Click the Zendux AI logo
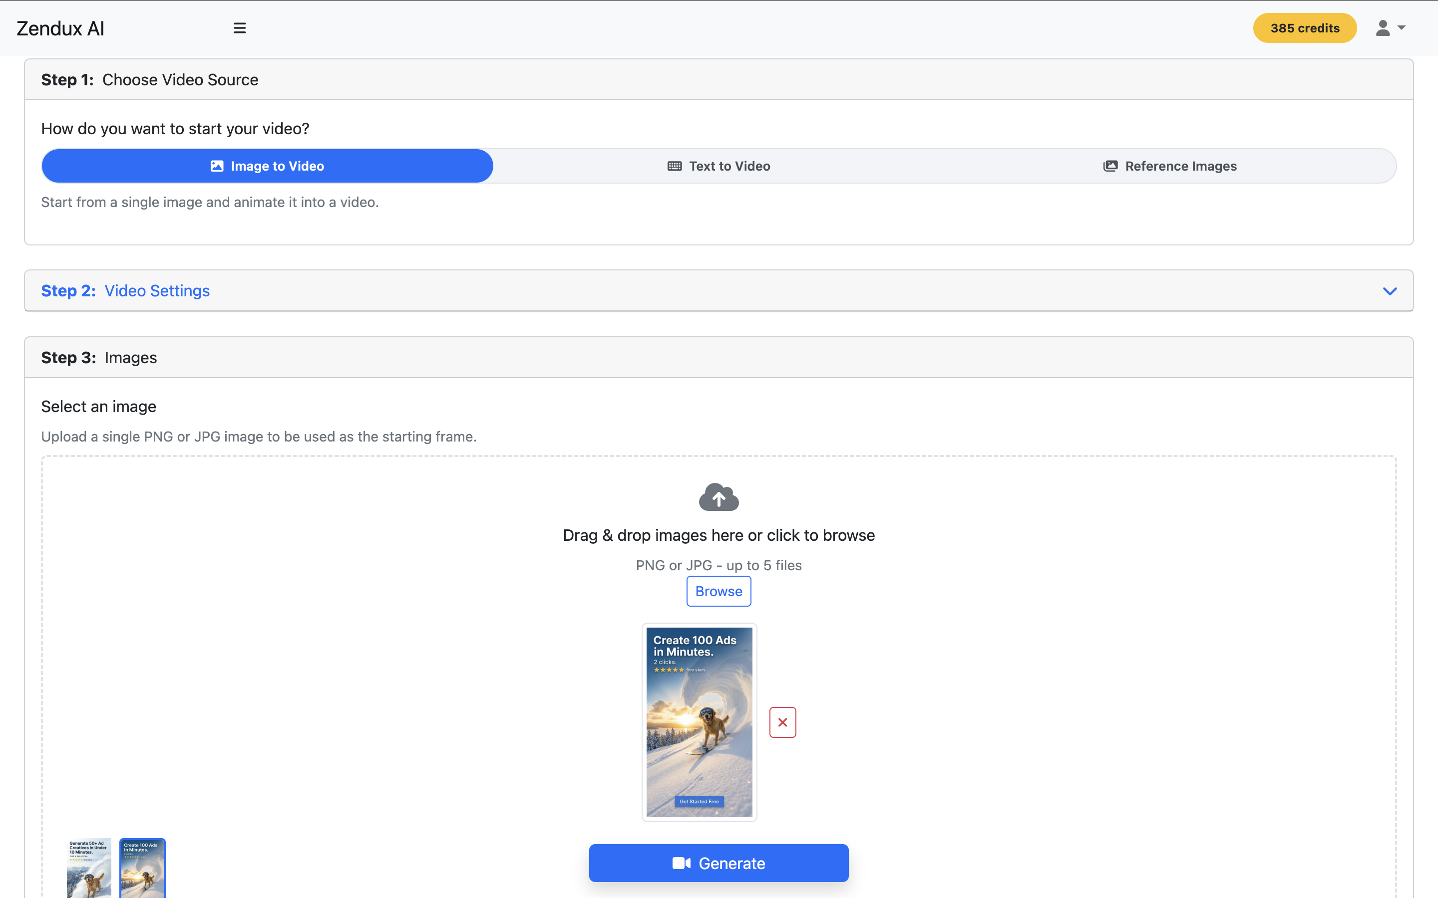The image size is (1438, 898). pos(60,27)
